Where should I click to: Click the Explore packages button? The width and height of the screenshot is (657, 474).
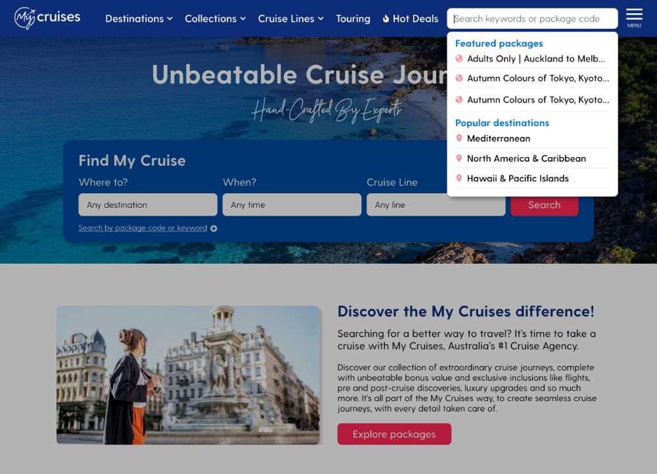(394, 434)
